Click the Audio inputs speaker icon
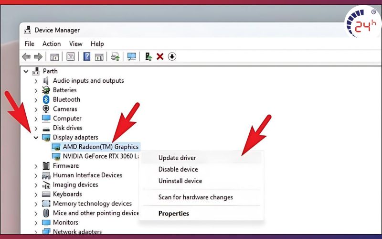Image resolution: width=382 pixels, height=239 pixels. point(46,81)
